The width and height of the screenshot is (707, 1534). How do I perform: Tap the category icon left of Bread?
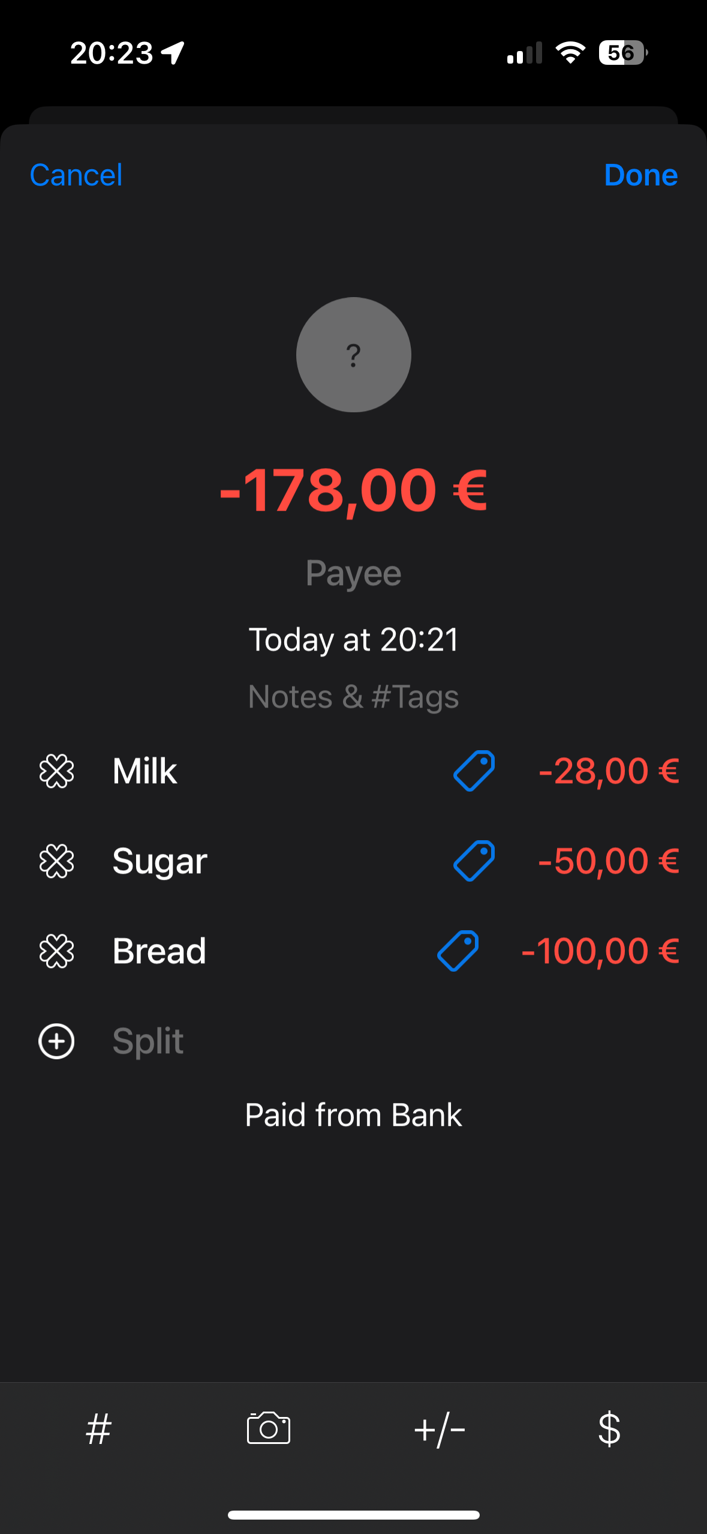(56, 951)
